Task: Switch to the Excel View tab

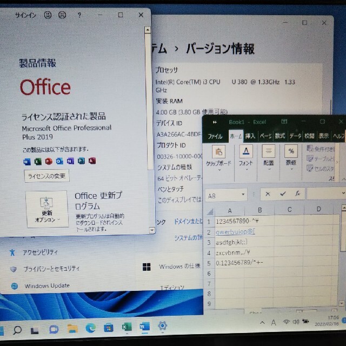Action: click(x=323, y=136)
